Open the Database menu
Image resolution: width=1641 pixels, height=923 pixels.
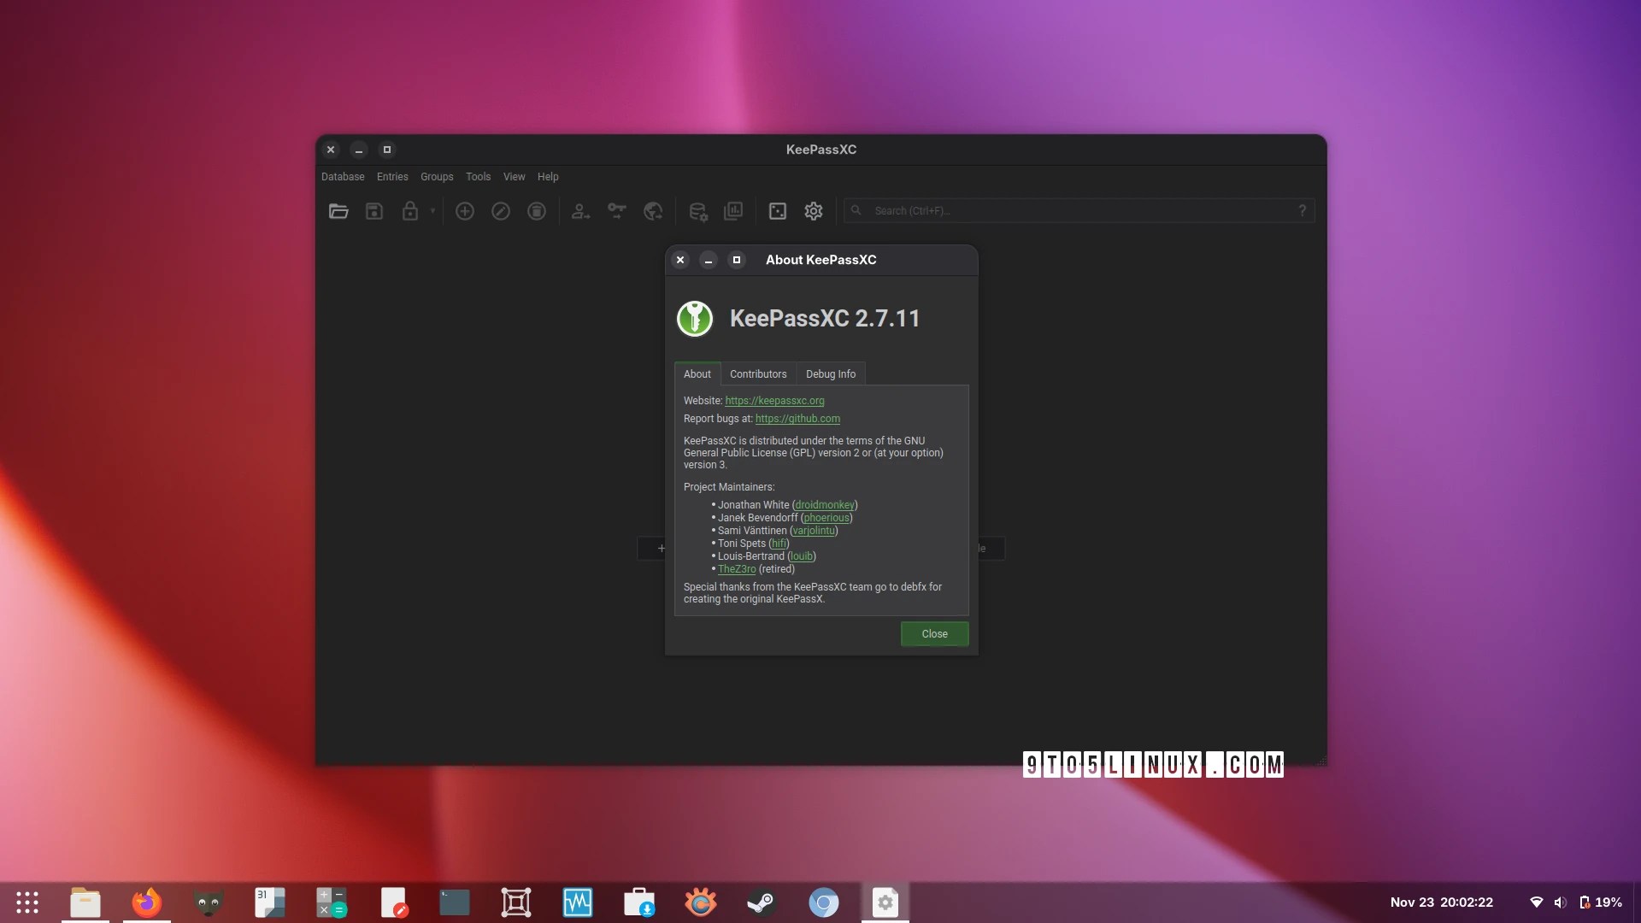(x=343, y=177)
